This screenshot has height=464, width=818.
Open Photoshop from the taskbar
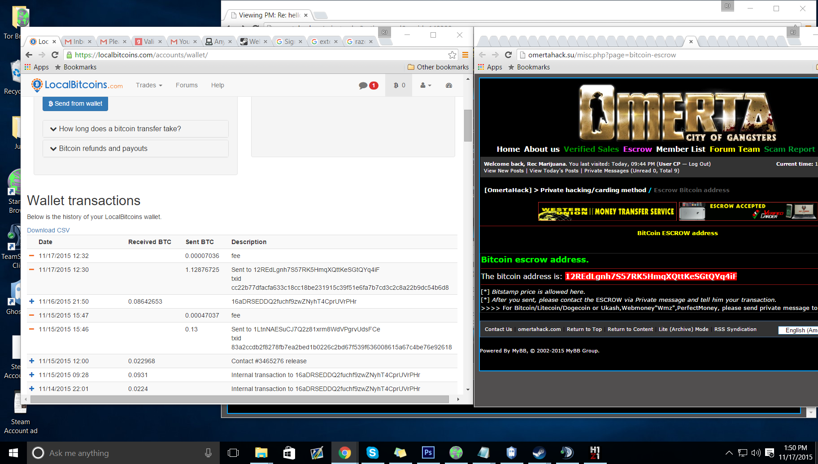(x=428, y=453)
